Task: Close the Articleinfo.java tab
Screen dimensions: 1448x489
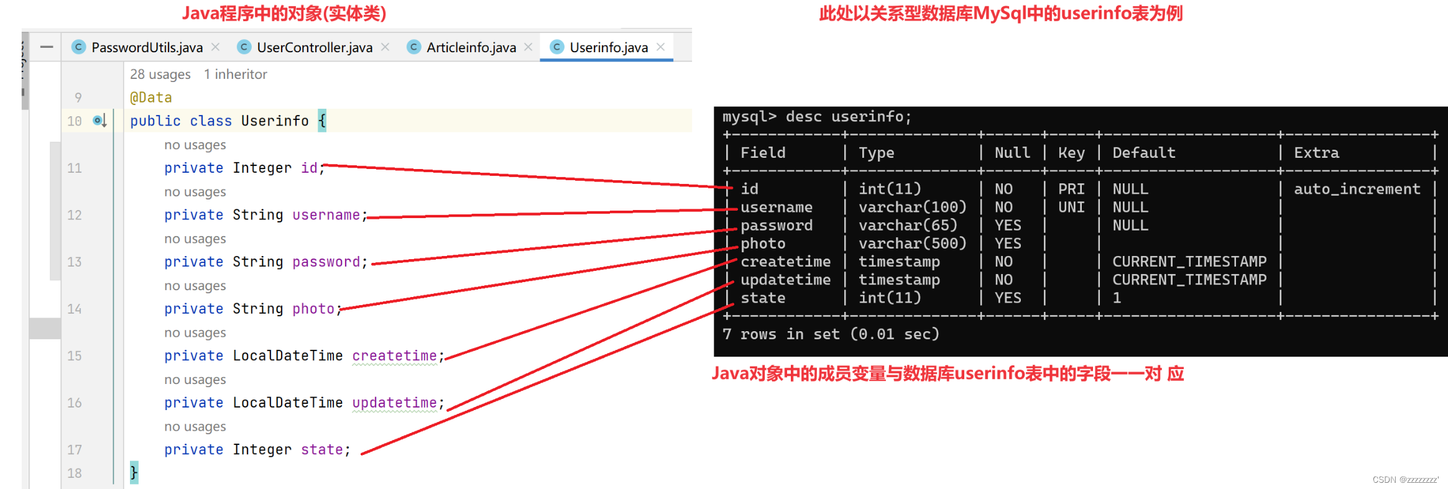Action: [x=528, y=47]
